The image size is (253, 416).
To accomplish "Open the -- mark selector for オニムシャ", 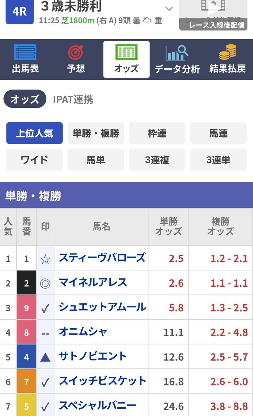I will point(45,332).
